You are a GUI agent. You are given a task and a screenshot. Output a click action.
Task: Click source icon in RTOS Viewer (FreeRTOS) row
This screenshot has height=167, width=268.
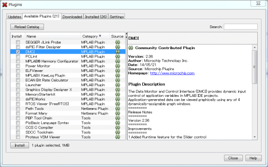tap(117, 104)
